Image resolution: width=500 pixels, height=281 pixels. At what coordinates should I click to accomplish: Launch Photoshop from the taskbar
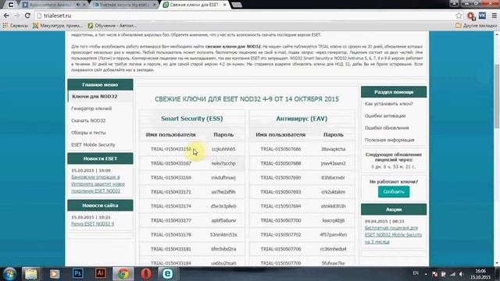[x=77, y=274]
